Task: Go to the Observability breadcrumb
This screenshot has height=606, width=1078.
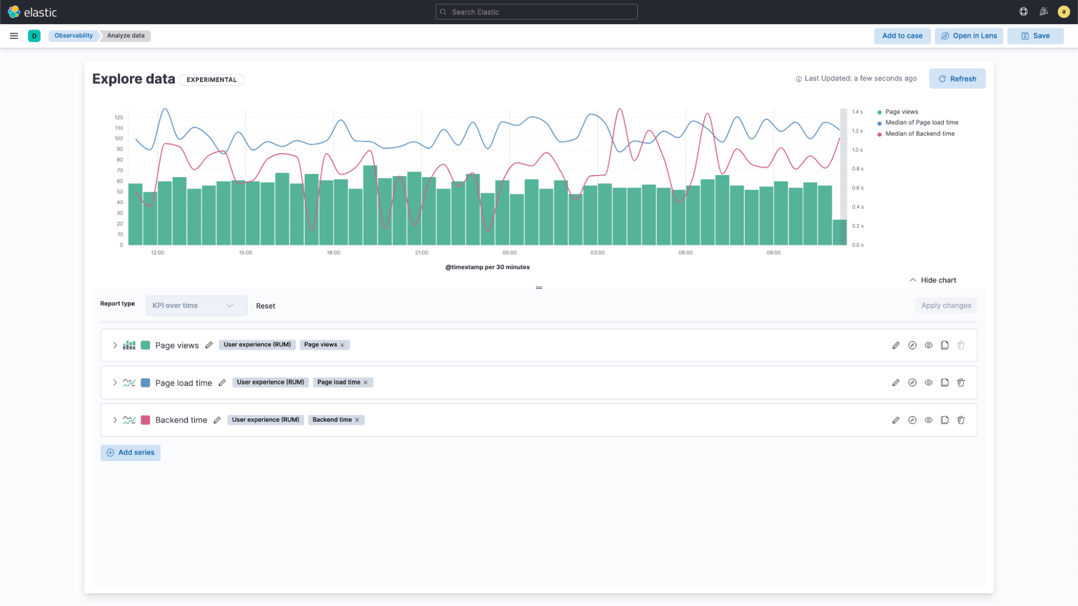Action: pyautogui.click(x=73, y=36)
